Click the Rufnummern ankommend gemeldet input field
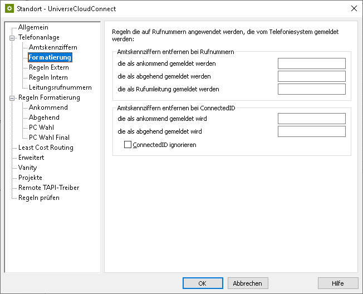 coord(311,63)
